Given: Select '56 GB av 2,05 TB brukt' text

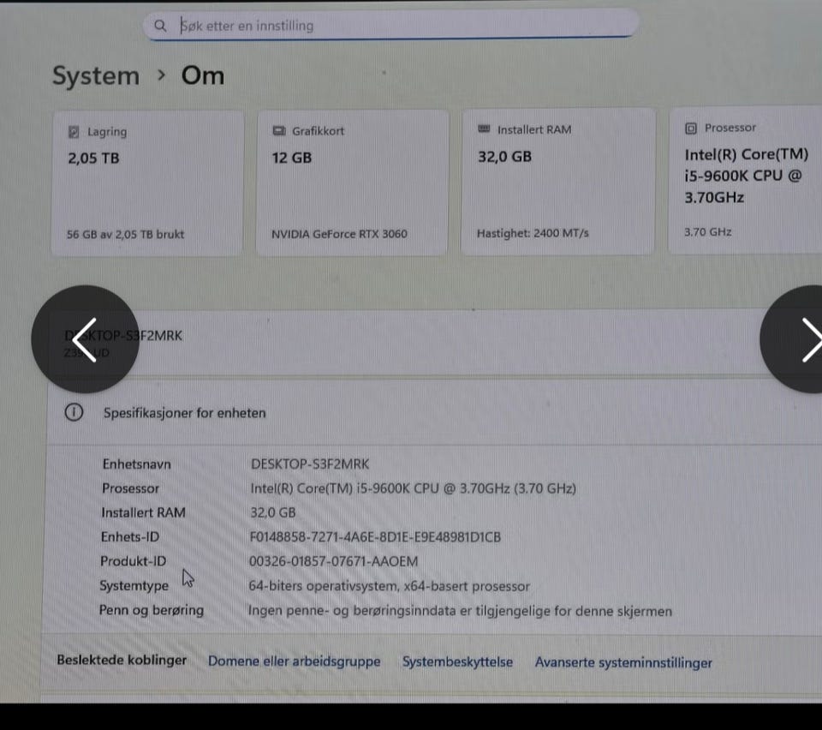Looking at the screenshot, I should point(125,235).
